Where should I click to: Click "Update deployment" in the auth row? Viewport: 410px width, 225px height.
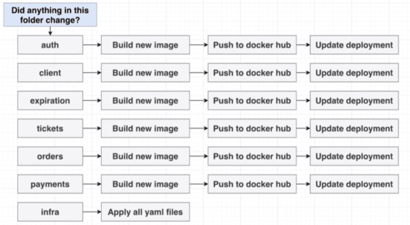pos(354,45)
